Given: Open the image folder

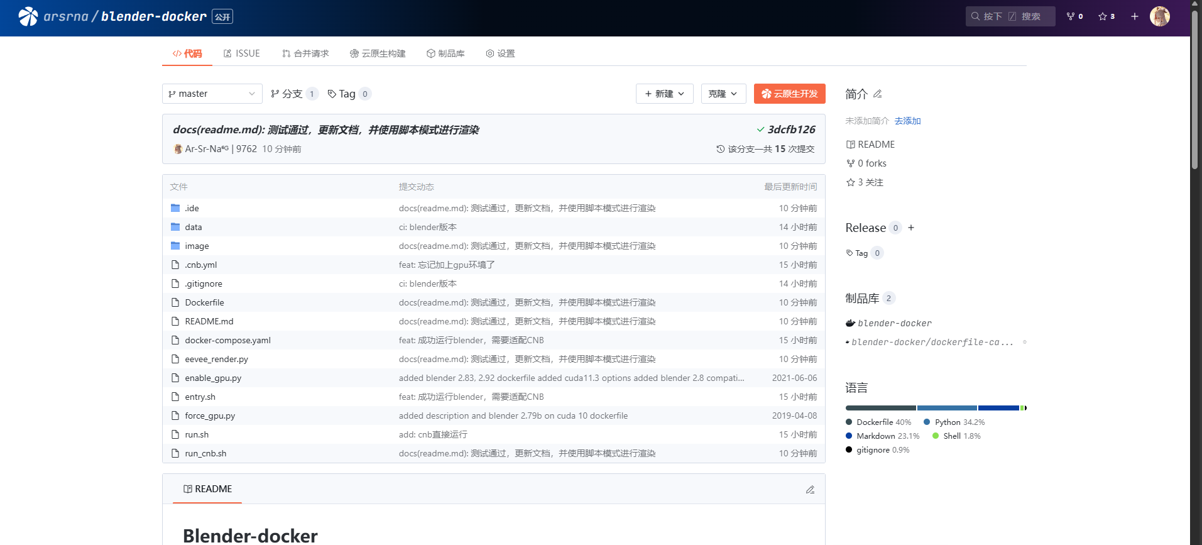Looking at the screenshot, I should (197, 246).
